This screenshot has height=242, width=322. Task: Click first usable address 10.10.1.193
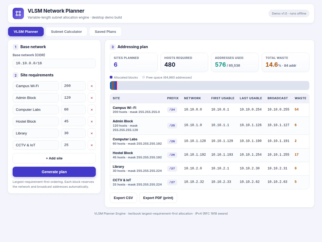click(x=222, y=155)
